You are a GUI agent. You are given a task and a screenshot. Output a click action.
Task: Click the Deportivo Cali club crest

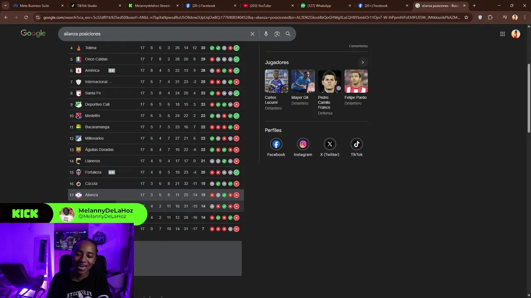(x=78, y=104)
